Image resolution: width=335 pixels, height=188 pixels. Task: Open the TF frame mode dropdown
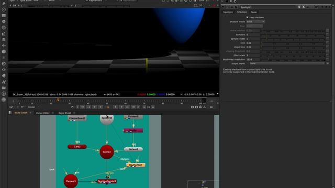(x=23, y=107)
